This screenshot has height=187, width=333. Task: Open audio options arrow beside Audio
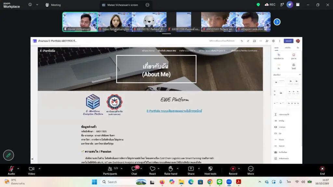(x=18, y=169)
